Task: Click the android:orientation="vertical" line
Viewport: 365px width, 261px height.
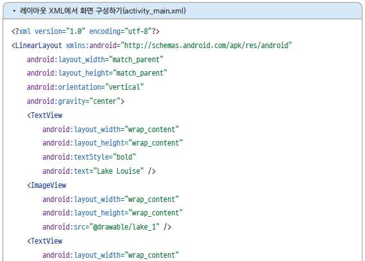Action: coord(85,87)
